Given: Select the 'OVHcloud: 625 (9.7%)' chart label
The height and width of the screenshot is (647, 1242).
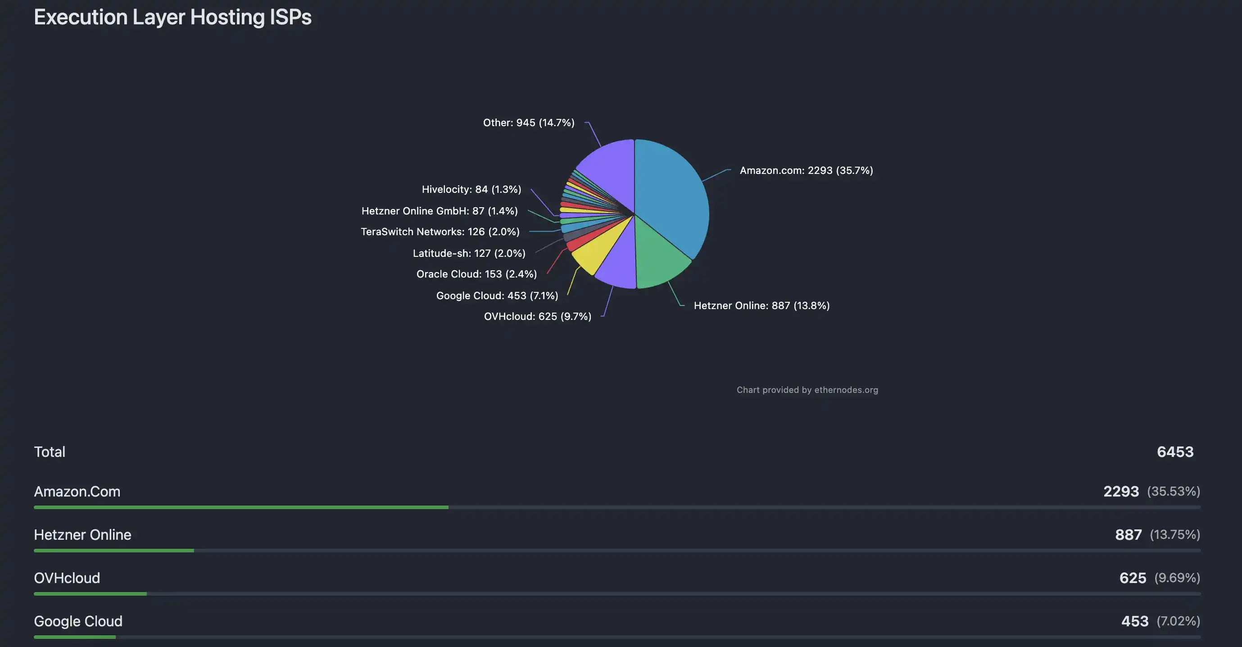Looking at the screenshot, I should tap(537, 316).
